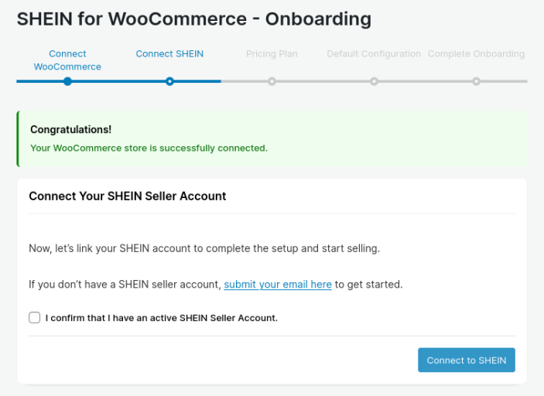Click the 'SHEIN for WooCommerce - Onboarding' title
The image size is (544, 396).
[x=193, y=18]
